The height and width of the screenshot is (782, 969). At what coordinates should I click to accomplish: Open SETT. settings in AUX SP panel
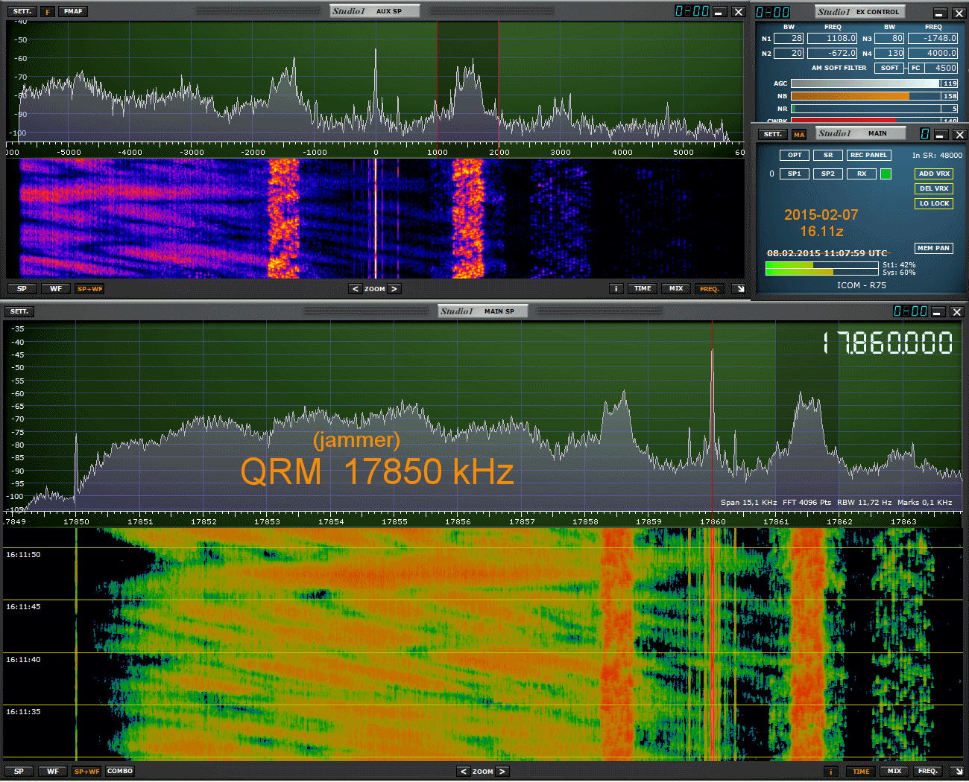point(22,12)
